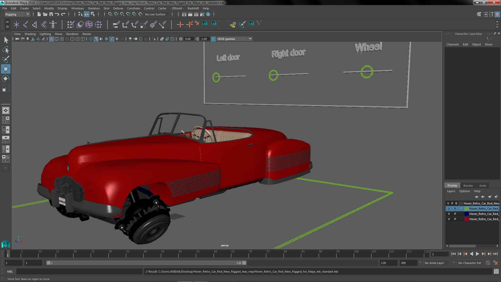Choose the Lasso Select tool in the toolbox

(6, 50)
